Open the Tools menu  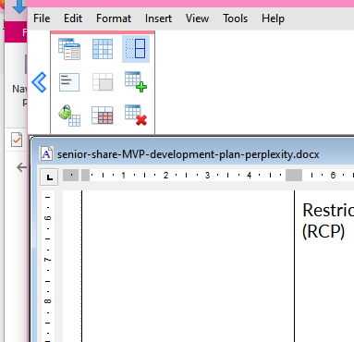[x=236, y=18]
